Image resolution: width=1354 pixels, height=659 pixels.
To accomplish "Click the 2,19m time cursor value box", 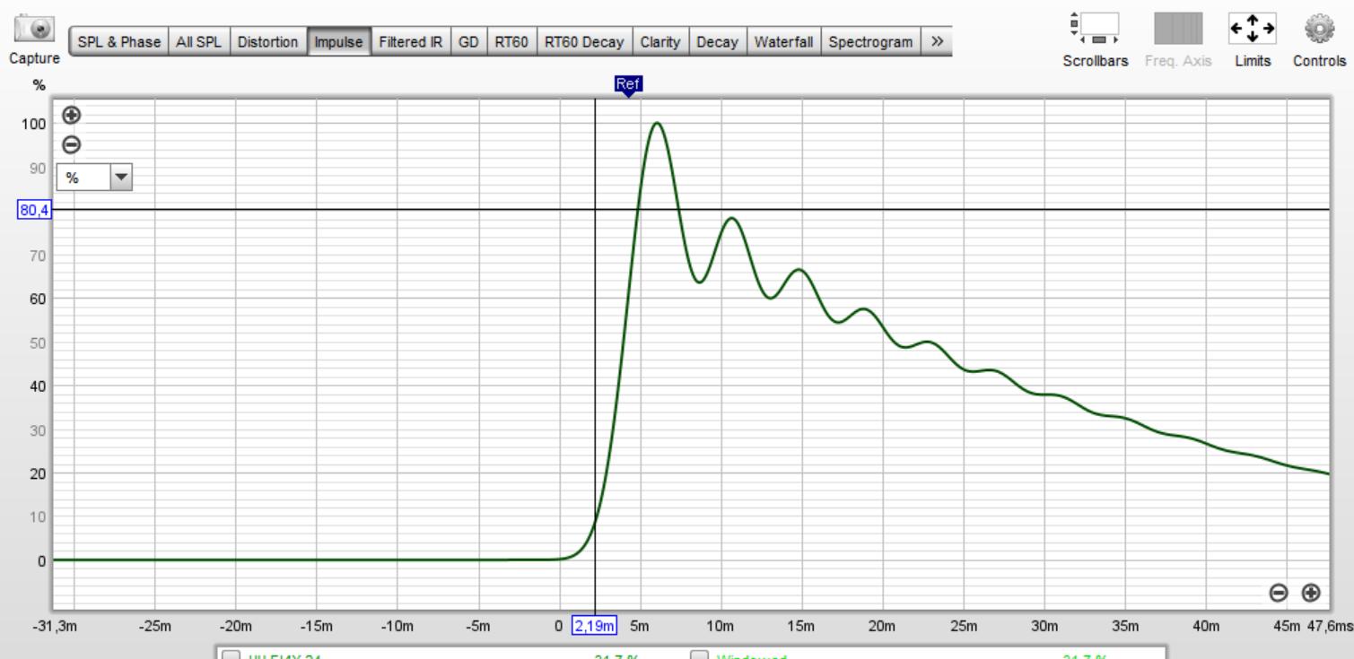I will coord(595,625).
